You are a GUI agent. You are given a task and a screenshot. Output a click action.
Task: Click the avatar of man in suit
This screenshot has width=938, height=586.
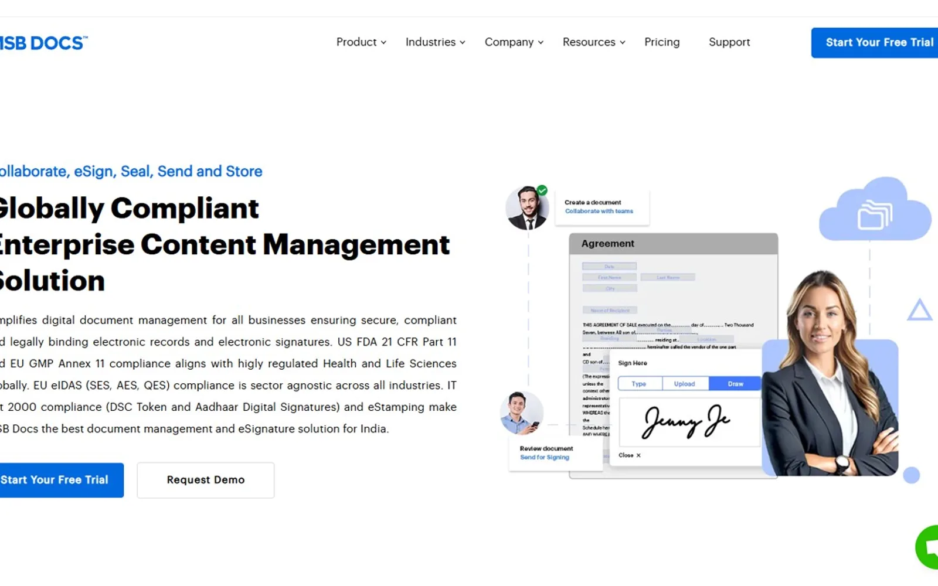527,208
